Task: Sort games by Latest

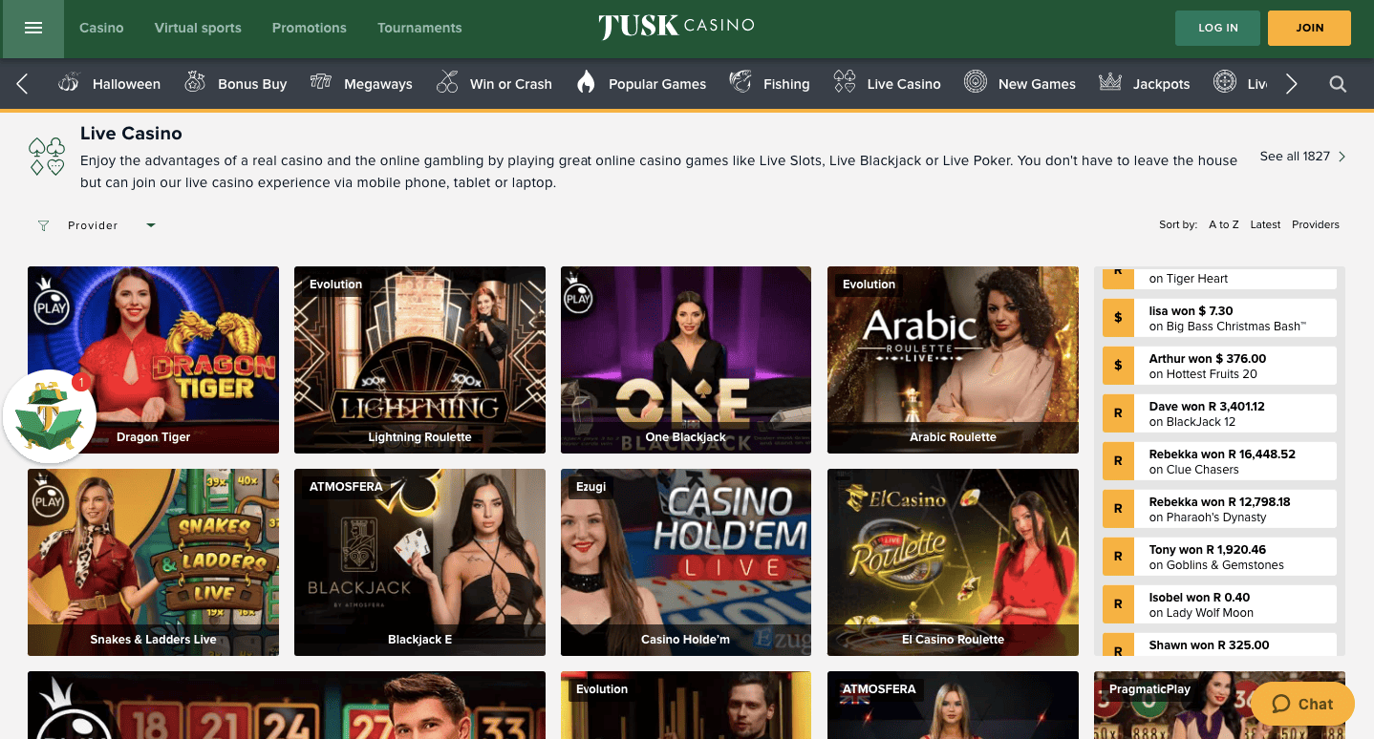Action: pyautogui.click(x=1265, y=225)
